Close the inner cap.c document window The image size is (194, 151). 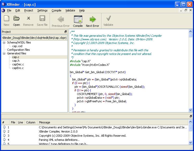(x=191, y=10)
